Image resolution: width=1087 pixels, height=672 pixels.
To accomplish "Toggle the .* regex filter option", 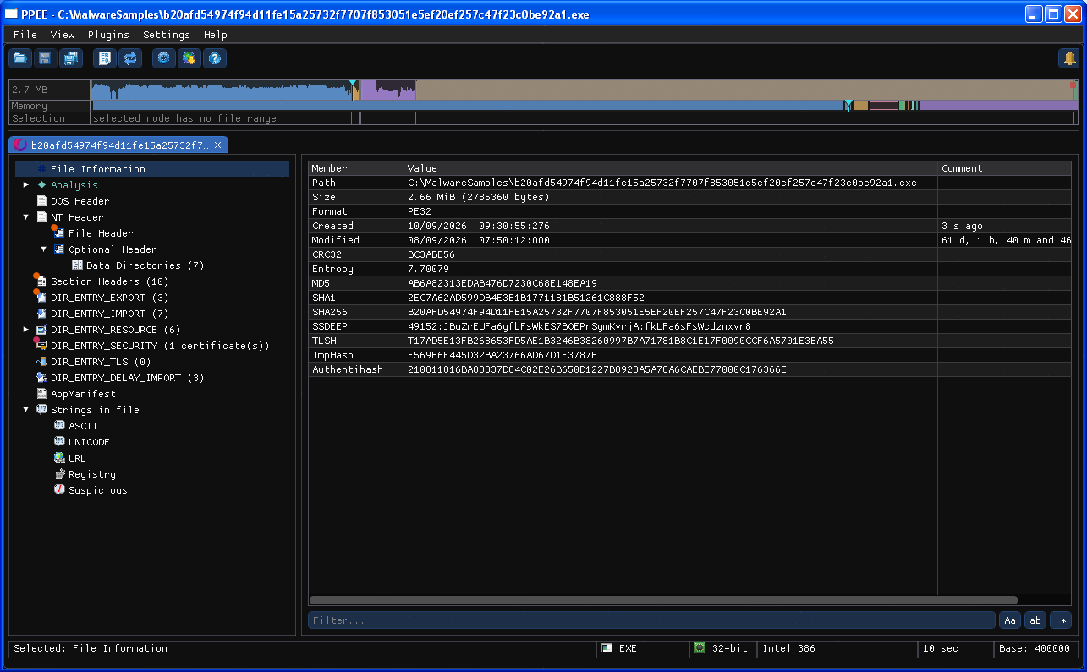I will [1061, 620].
